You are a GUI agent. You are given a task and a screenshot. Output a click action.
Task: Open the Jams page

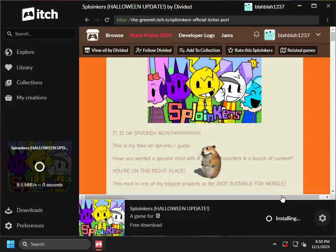(x=227, y=35)
